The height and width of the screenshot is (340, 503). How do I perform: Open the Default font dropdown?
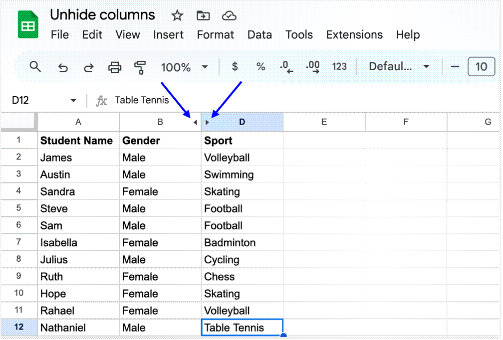399,66
